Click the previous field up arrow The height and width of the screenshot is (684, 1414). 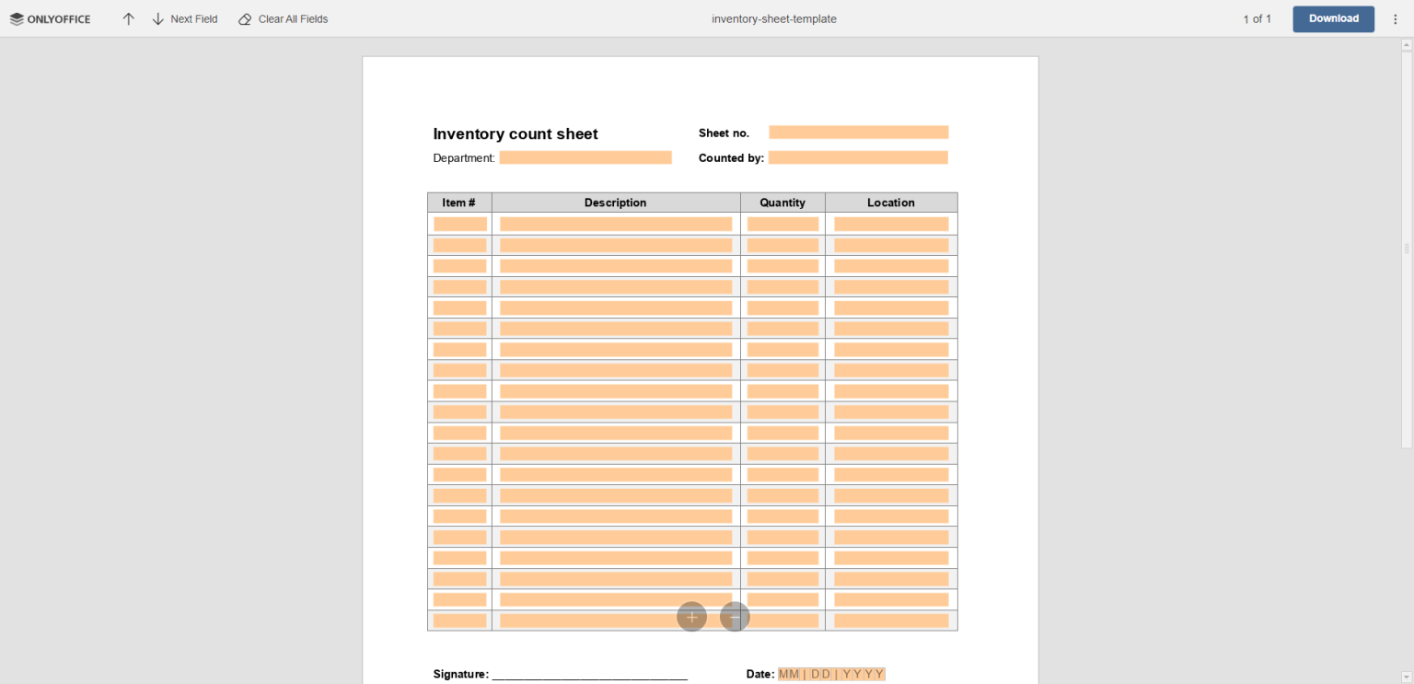(x=128, y=18)
